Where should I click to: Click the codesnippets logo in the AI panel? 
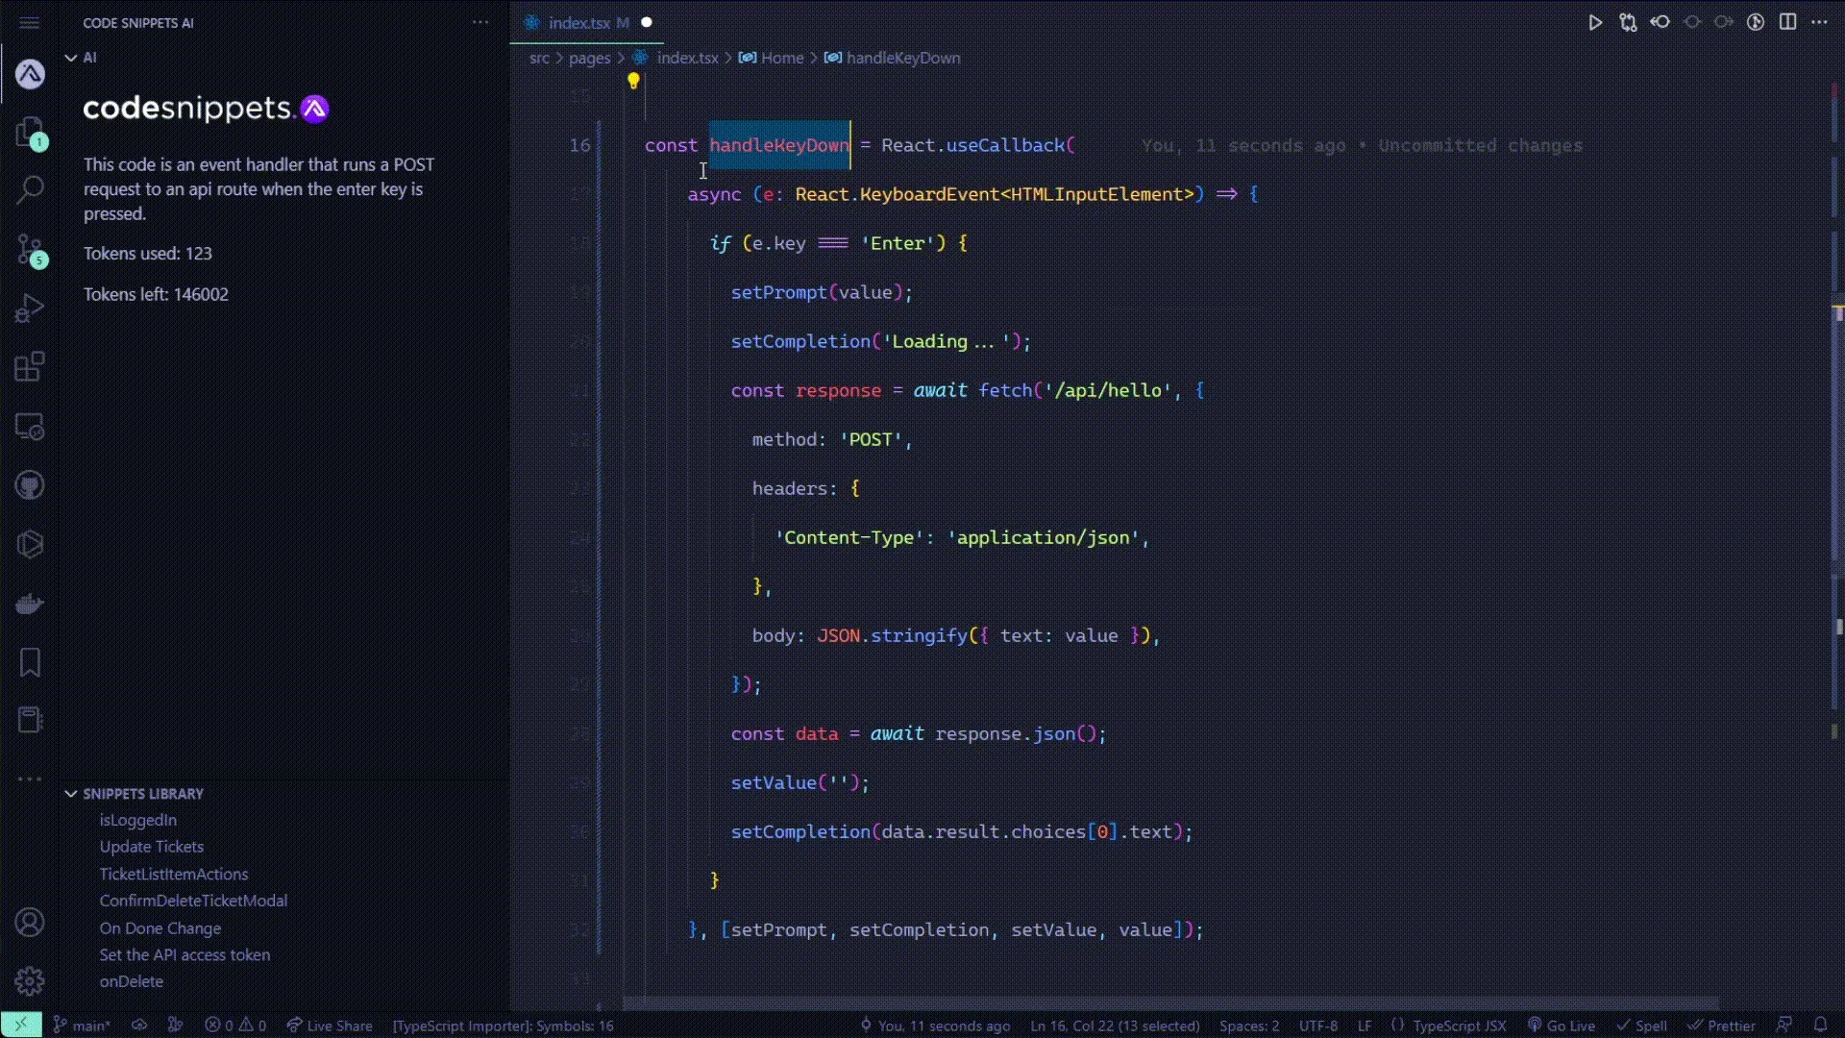point(206,109)
